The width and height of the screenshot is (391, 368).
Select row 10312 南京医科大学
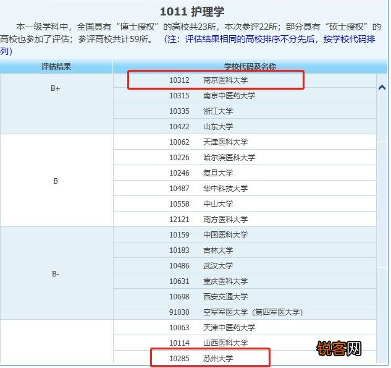point(245,80)
